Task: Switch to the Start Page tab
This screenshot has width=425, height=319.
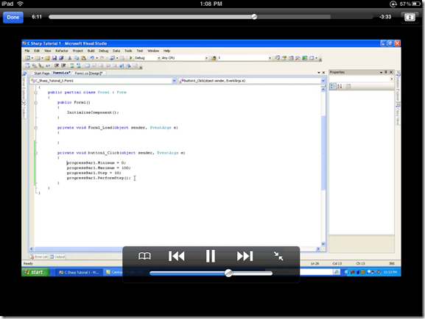Action: [42, 74]
